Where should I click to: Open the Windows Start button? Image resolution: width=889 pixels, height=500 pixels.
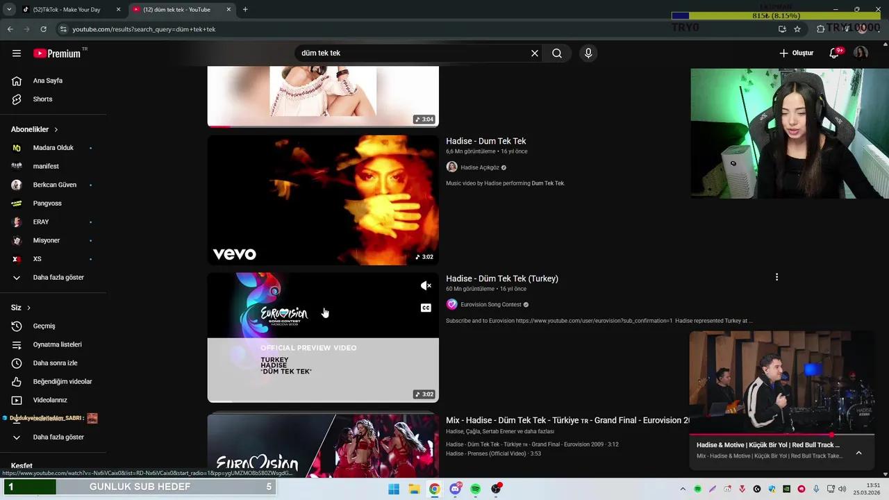pyautogui.click(x=394, y=489)
